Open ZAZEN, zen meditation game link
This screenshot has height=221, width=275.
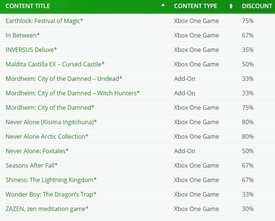(47, 209)
